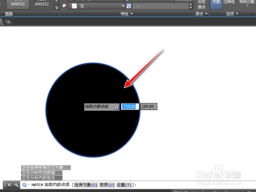Click the command line drag handle grip
Image resolution: width=256 pixels, height=192 pixels.
5,185
